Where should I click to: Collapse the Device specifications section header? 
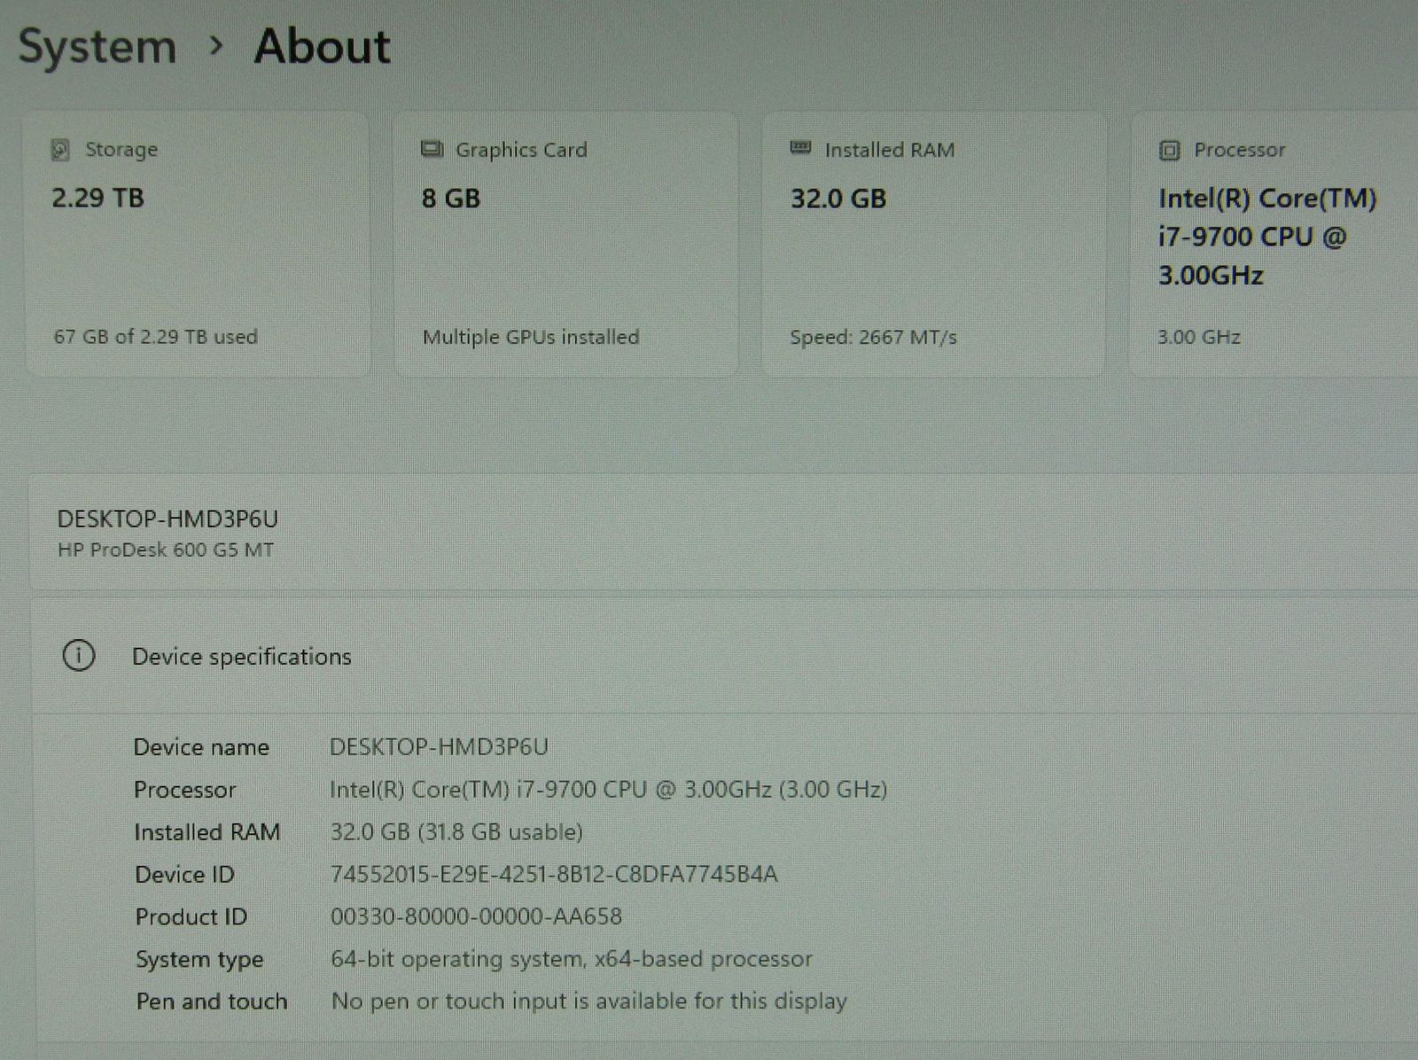[241, 657]
